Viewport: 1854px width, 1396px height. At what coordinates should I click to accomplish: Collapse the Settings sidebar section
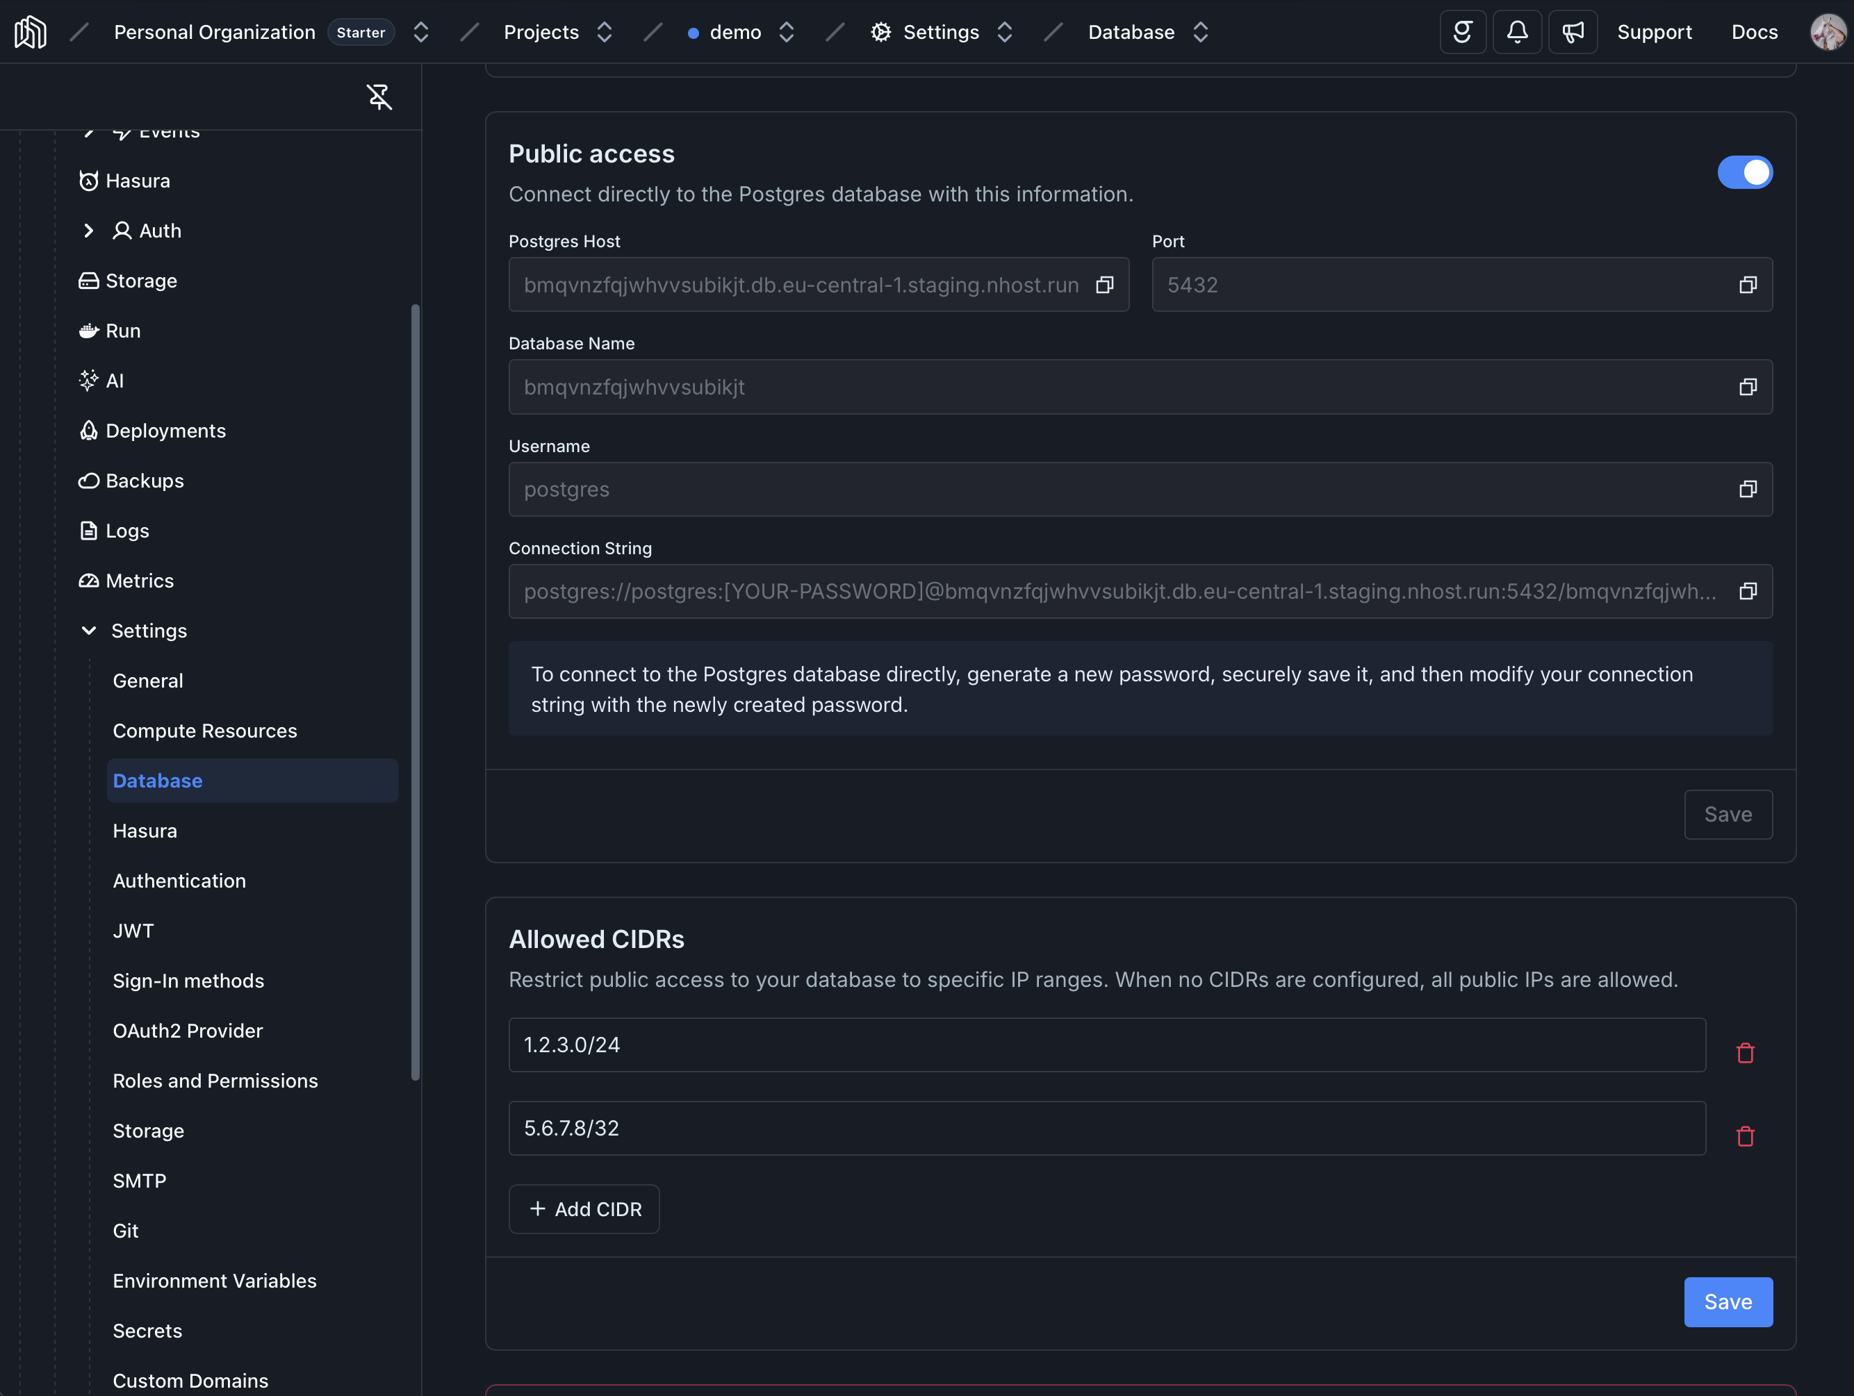click(x=89, y=631)
